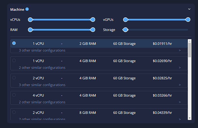Expand similar configurations arrow under $0.03266/hr
Image resolution: width=198 pixels, height=128 pixels.
click(x=180, y=102)
